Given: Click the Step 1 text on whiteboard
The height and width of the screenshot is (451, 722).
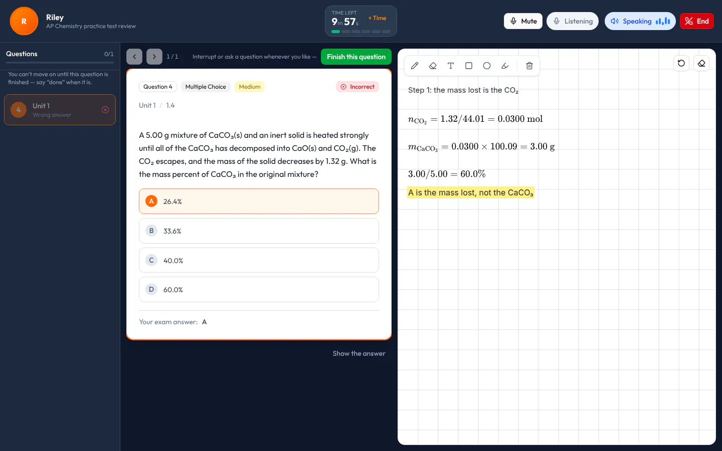Looking at the screenshot, I should point(463,90).
